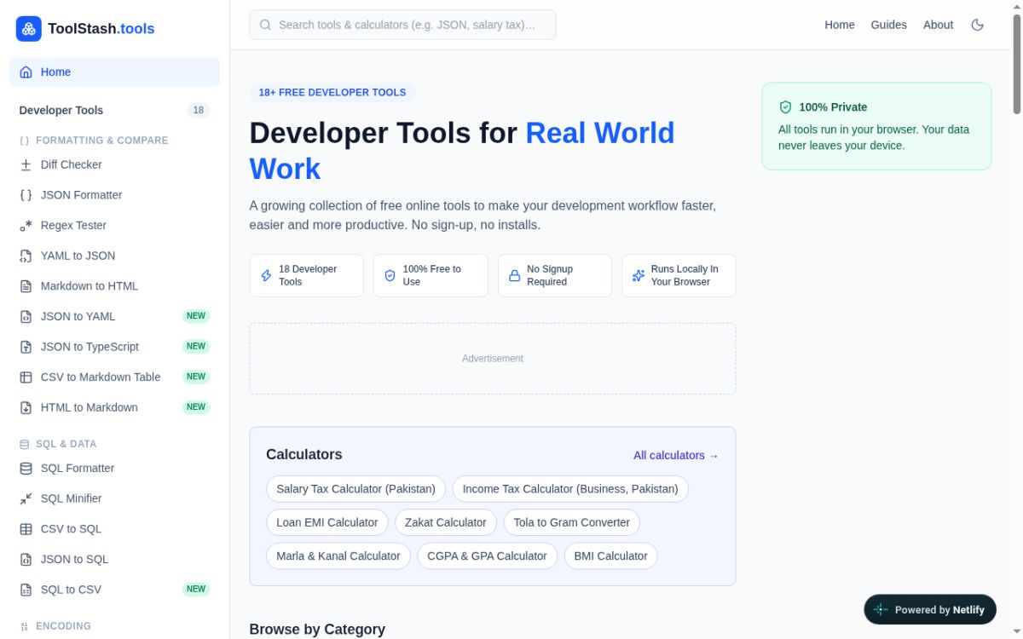Viewport: 1023px width, 639px height.
Task: Open About in the top navigation
Action: (x=938, y=25)
